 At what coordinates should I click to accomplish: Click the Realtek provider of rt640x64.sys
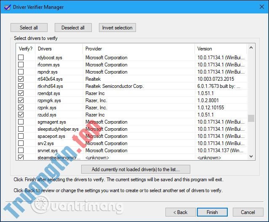point(93,79)
